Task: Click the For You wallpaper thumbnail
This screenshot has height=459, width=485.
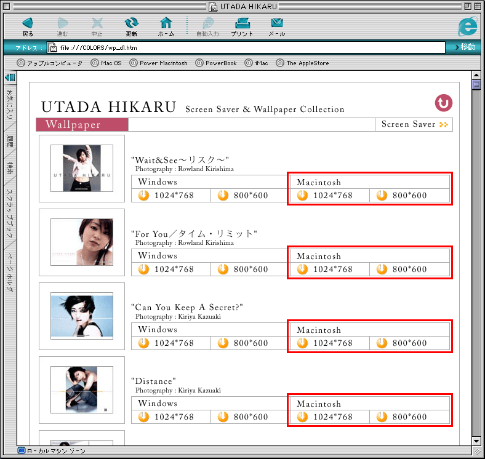Action: pyautogui.click(x=82, y=242)
